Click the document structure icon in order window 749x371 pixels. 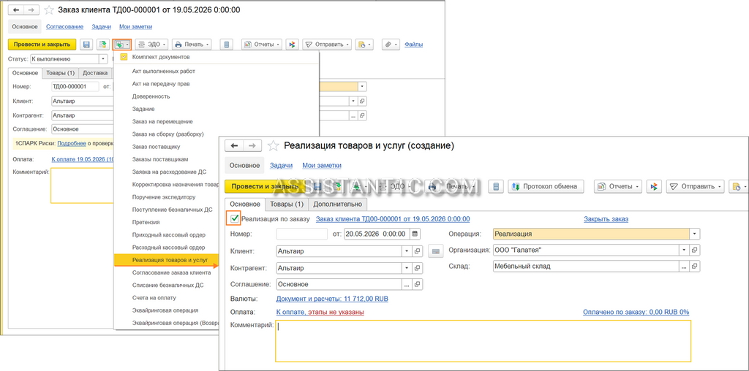point(227,45)
